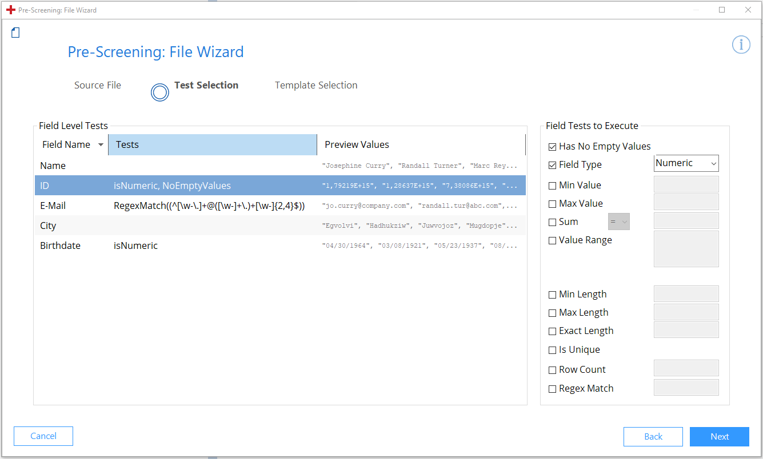Screen dimensions: 763x459
Task: Open the Sum operator dropdown
Action: tap(619, 222)
